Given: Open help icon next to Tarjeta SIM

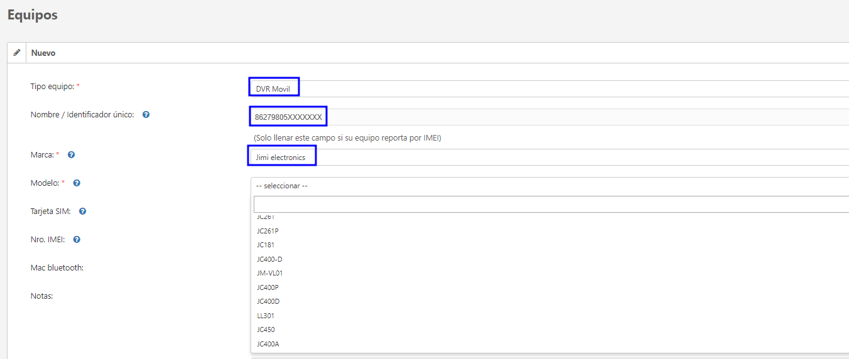Looking at the screenshot, I should click(82, 212).
